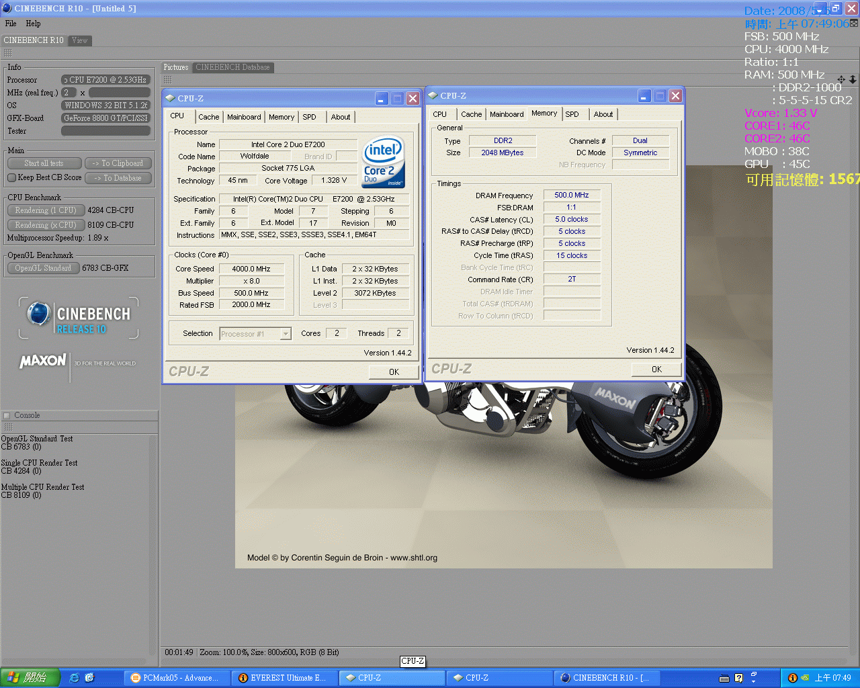Screen dimensions: 860x688
Task: Click the Intel Core 2 Duo logo
Action: tap(384, 161)
